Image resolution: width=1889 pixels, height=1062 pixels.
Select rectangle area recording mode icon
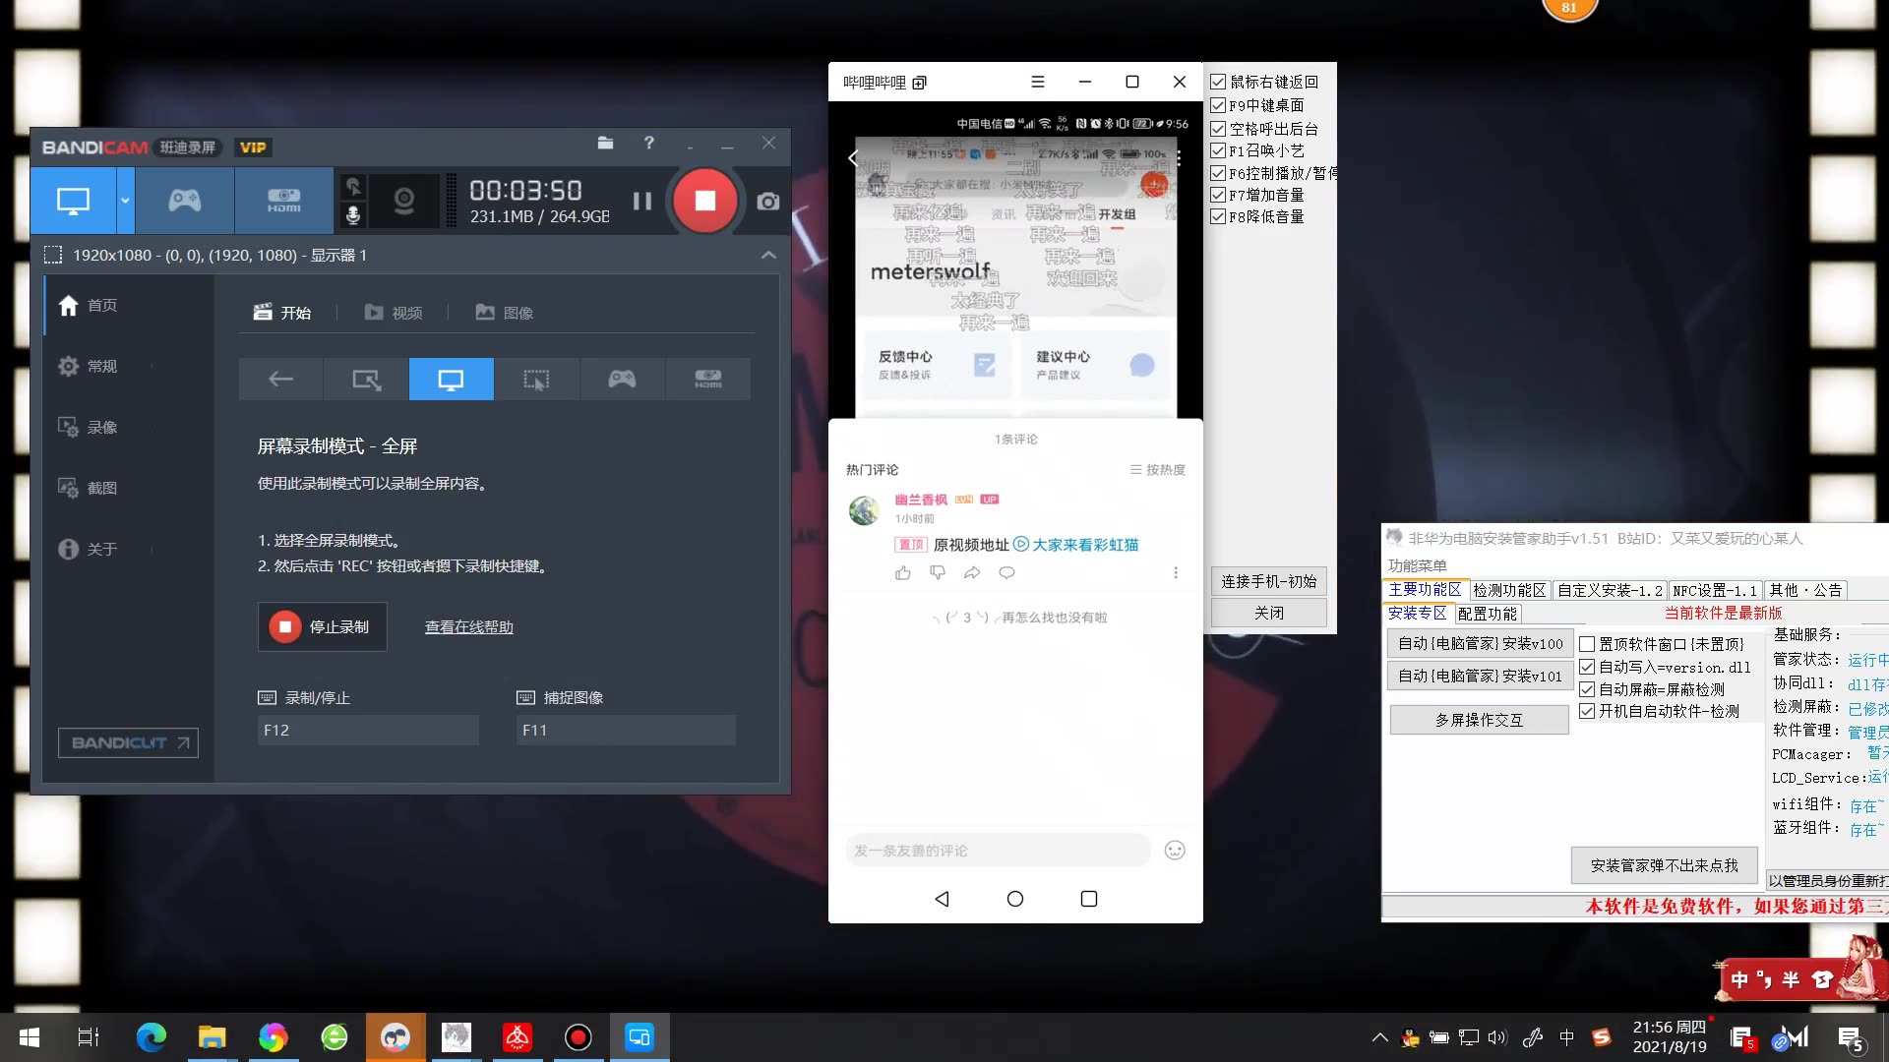click(366, 380)
